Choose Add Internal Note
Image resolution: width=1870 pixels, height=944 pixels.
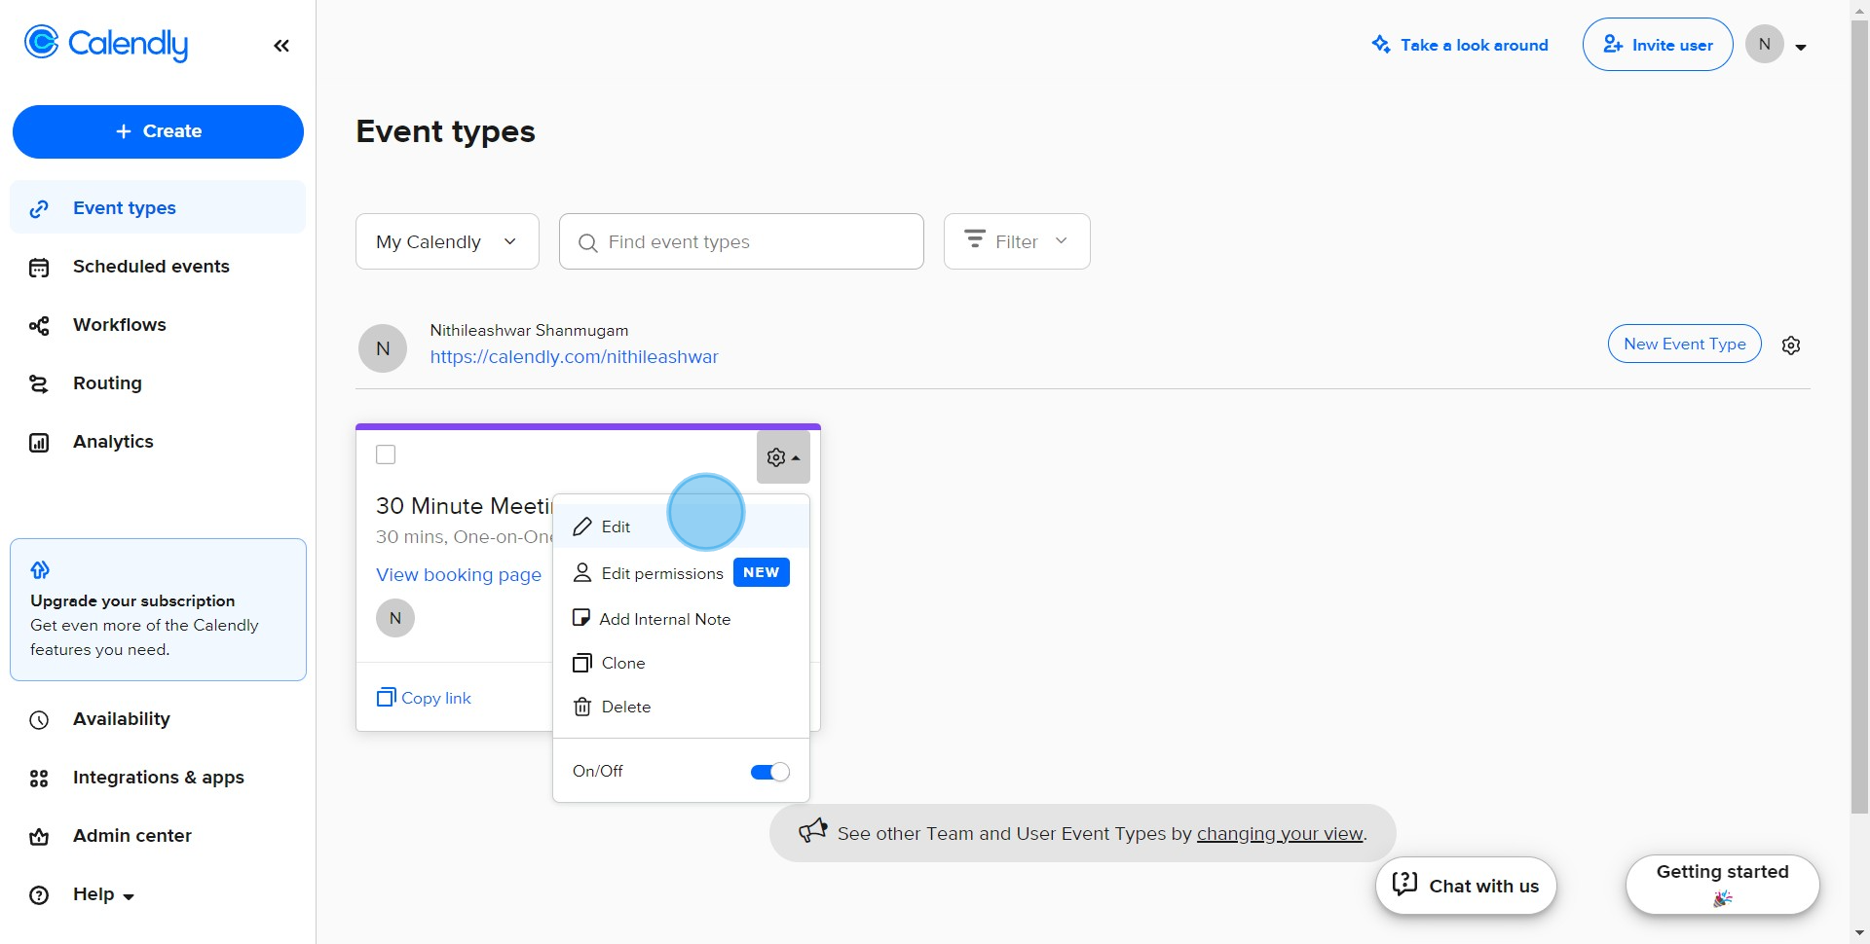click(x=681, y=619)
